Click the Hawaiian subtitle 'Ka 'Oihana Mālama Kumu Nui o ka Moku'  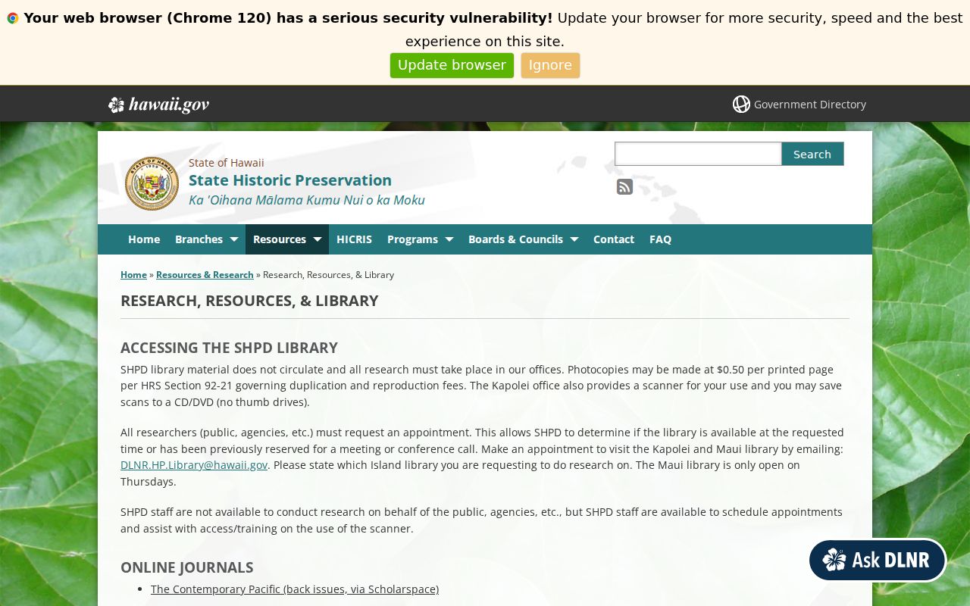pyautogui.click(x=307, y=200)
